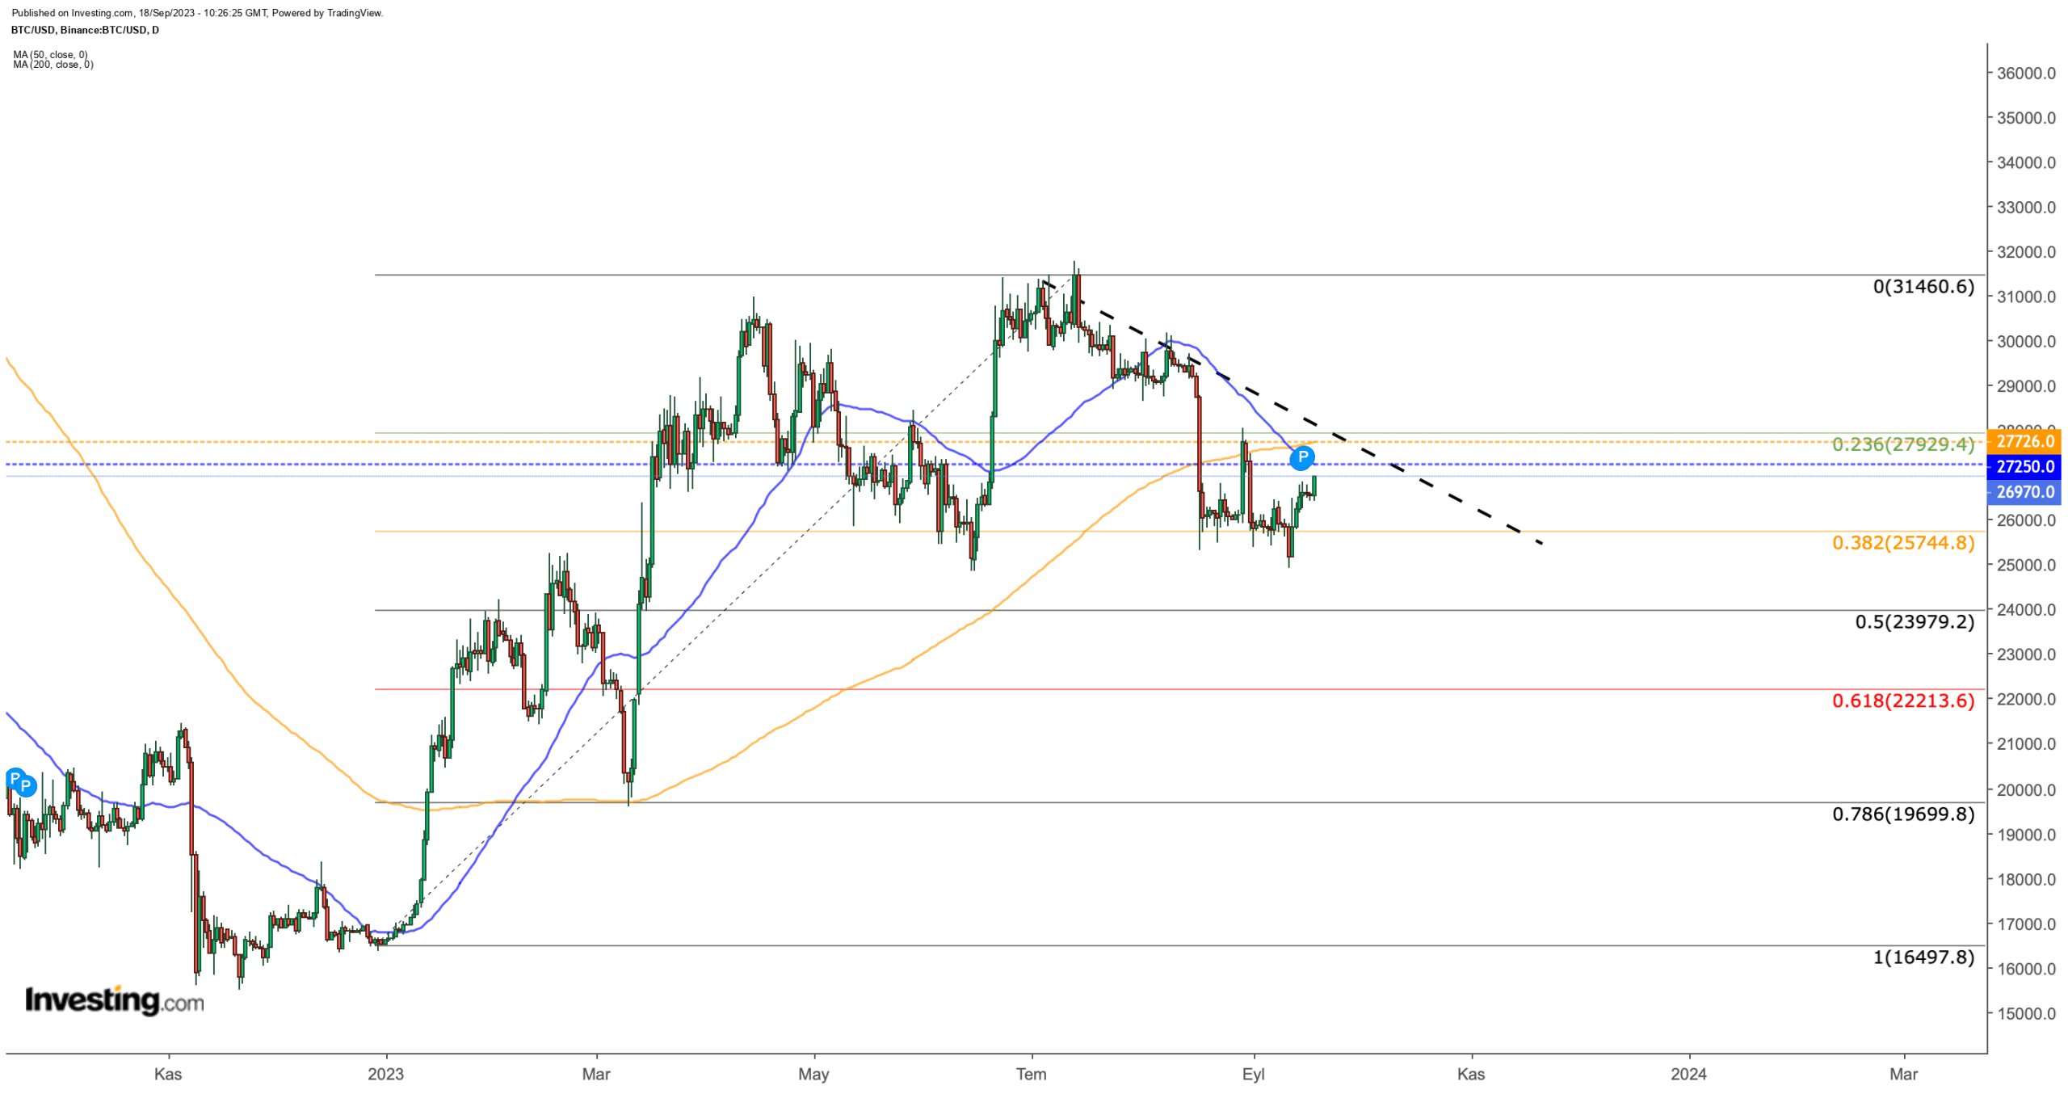Click the 2024 time axis label
The height and width of the screenshot is (1094, 2068).
pyautogui.click(x=1688, y=1074)
